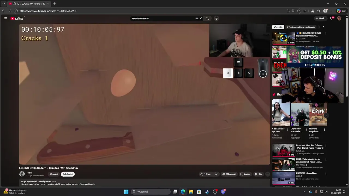
Task: Show hidden system tray icons
Action: (x=305, y=192)
